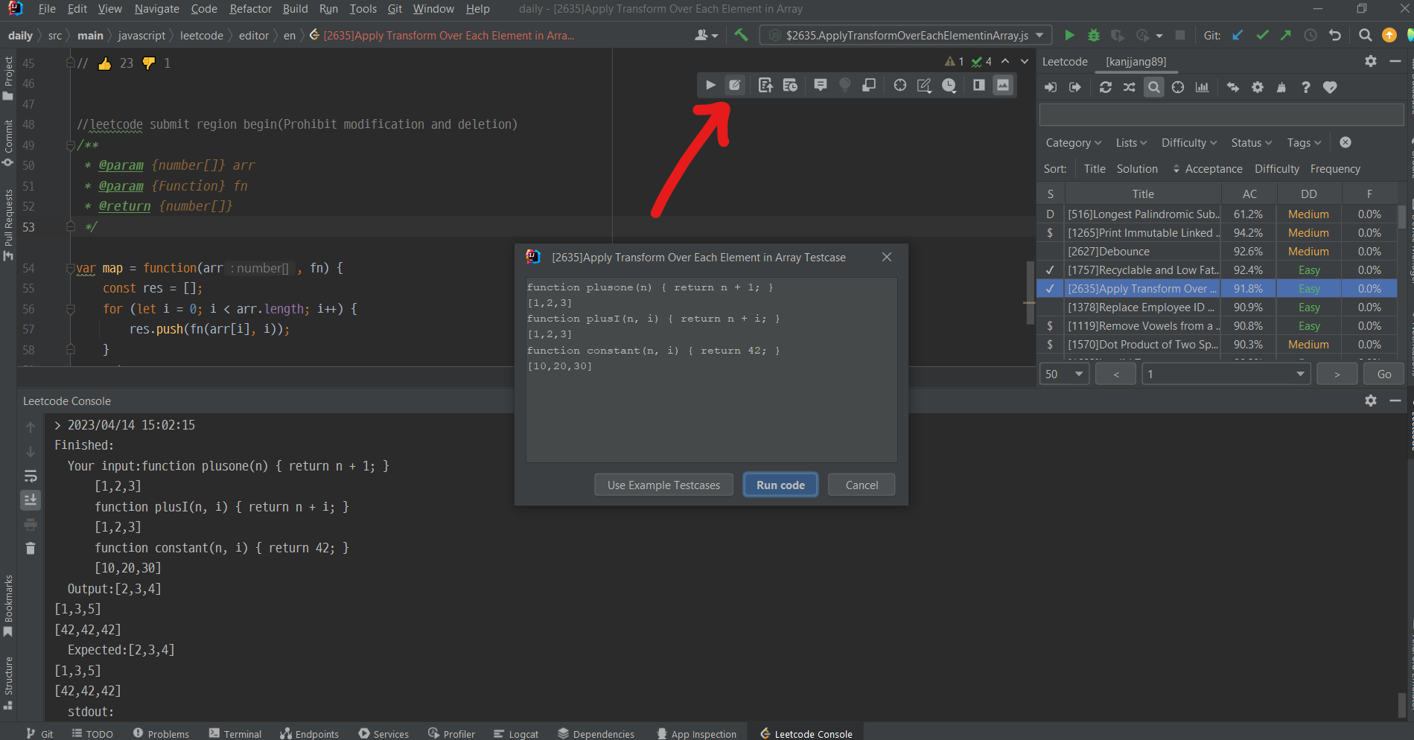
Task: Clear filters with the circled X icon
Action: 1345,142
